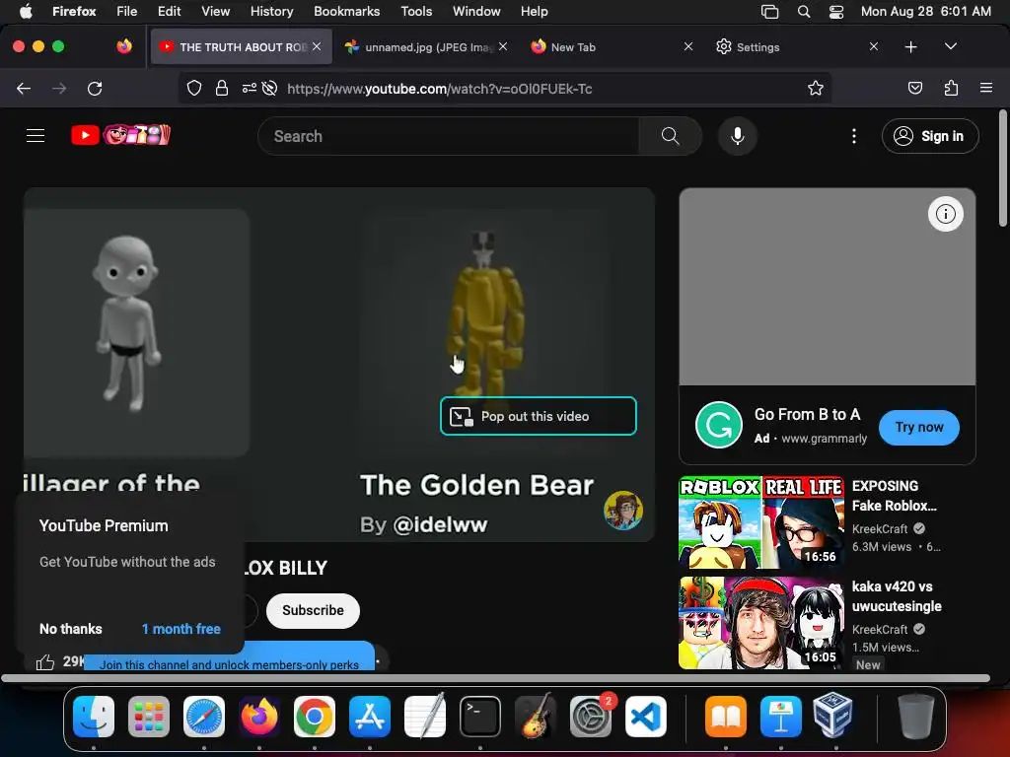
Task: Subscribe to the channel
Action: click(x=313, y=610)
